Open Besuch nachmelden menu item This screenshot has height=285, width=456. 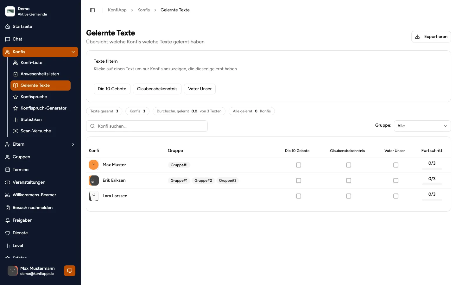tap(41, 208)
